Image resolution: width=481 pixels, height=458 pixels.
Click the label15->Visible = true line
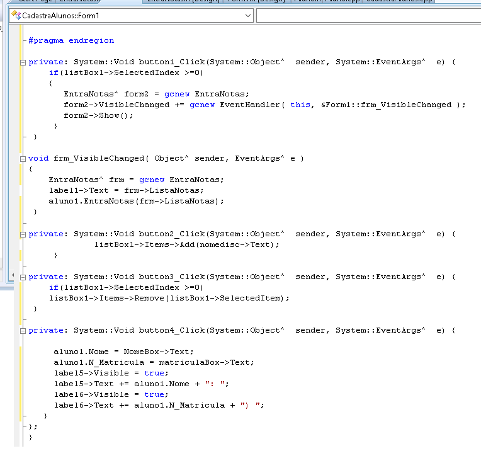[x=111, y=373]
